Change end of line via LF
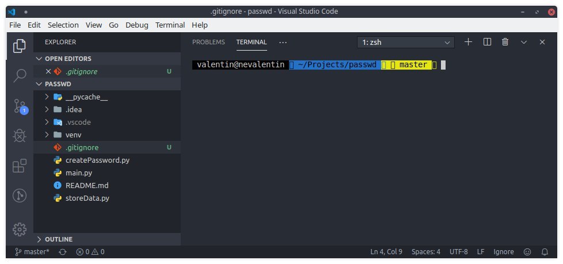Viewport: 563px width, 264px height. (481, 252)
